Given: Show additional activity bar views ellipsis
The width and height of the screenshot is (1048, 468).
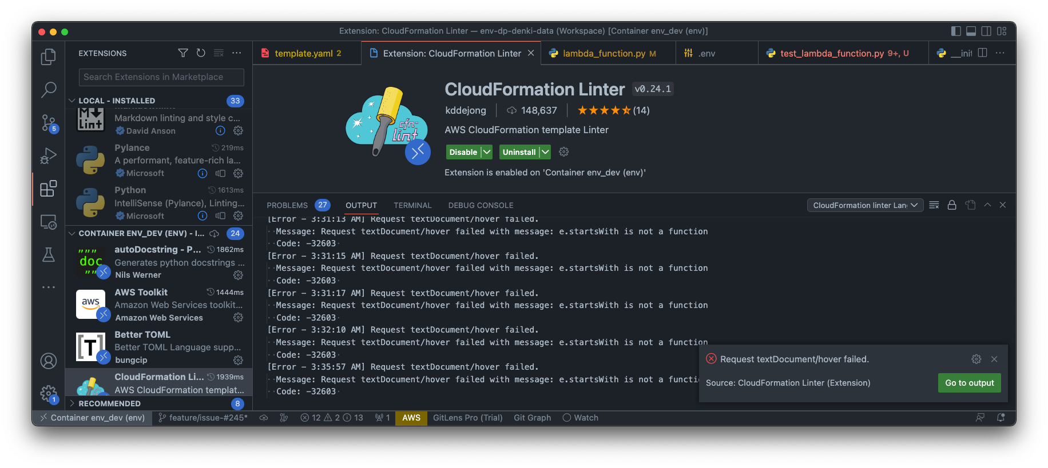Looking at the screenshot, I should click(x=49, y=287).
